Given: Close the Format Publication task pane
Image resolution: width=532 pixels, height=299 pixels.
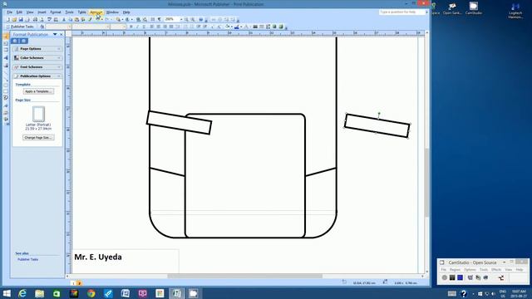Looking at the screenshot, I should pos(62,34).
